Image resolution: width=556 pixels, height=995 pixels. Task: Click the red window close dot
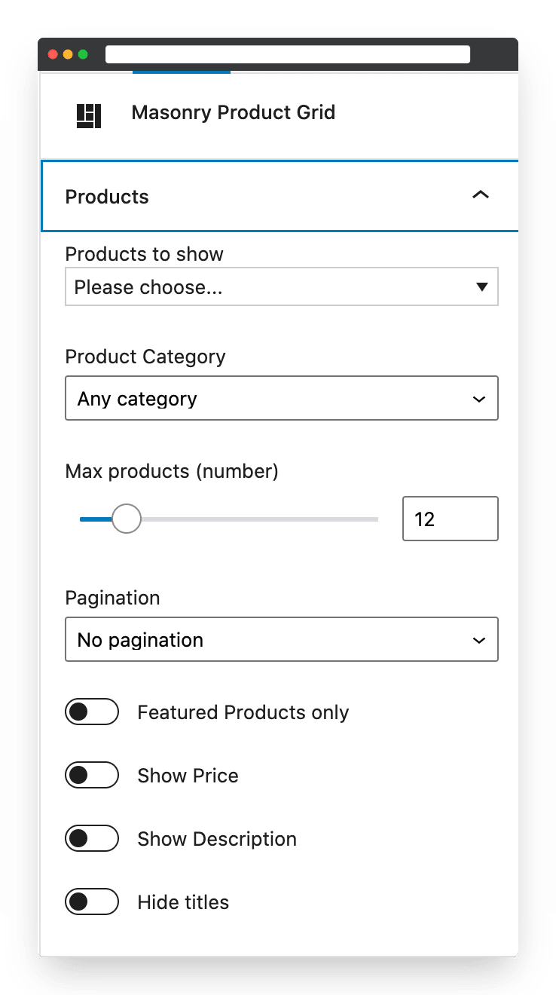pyautogui.click(x=53, y=54)
